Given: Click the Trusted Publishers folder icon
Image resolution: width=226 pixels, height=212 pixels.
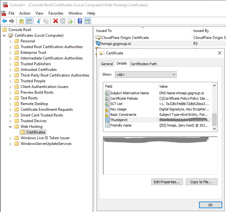Looking at the screenshot, I should [16, 64].
